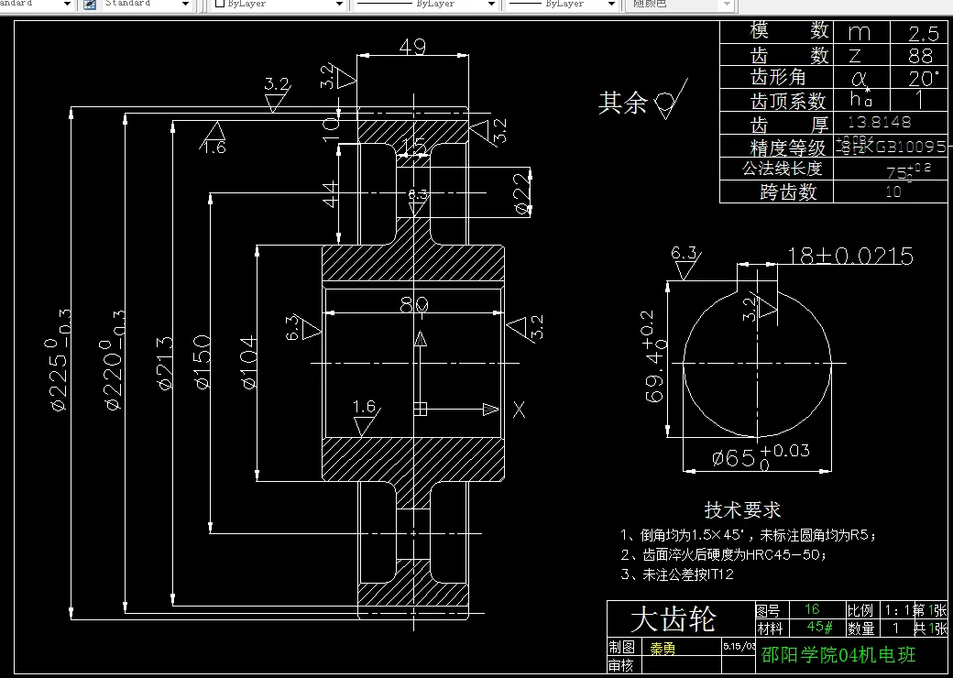This screenshot has height=678, width=953.
Task: Click the 齿顶系数 row label
Action: [788, 101]
